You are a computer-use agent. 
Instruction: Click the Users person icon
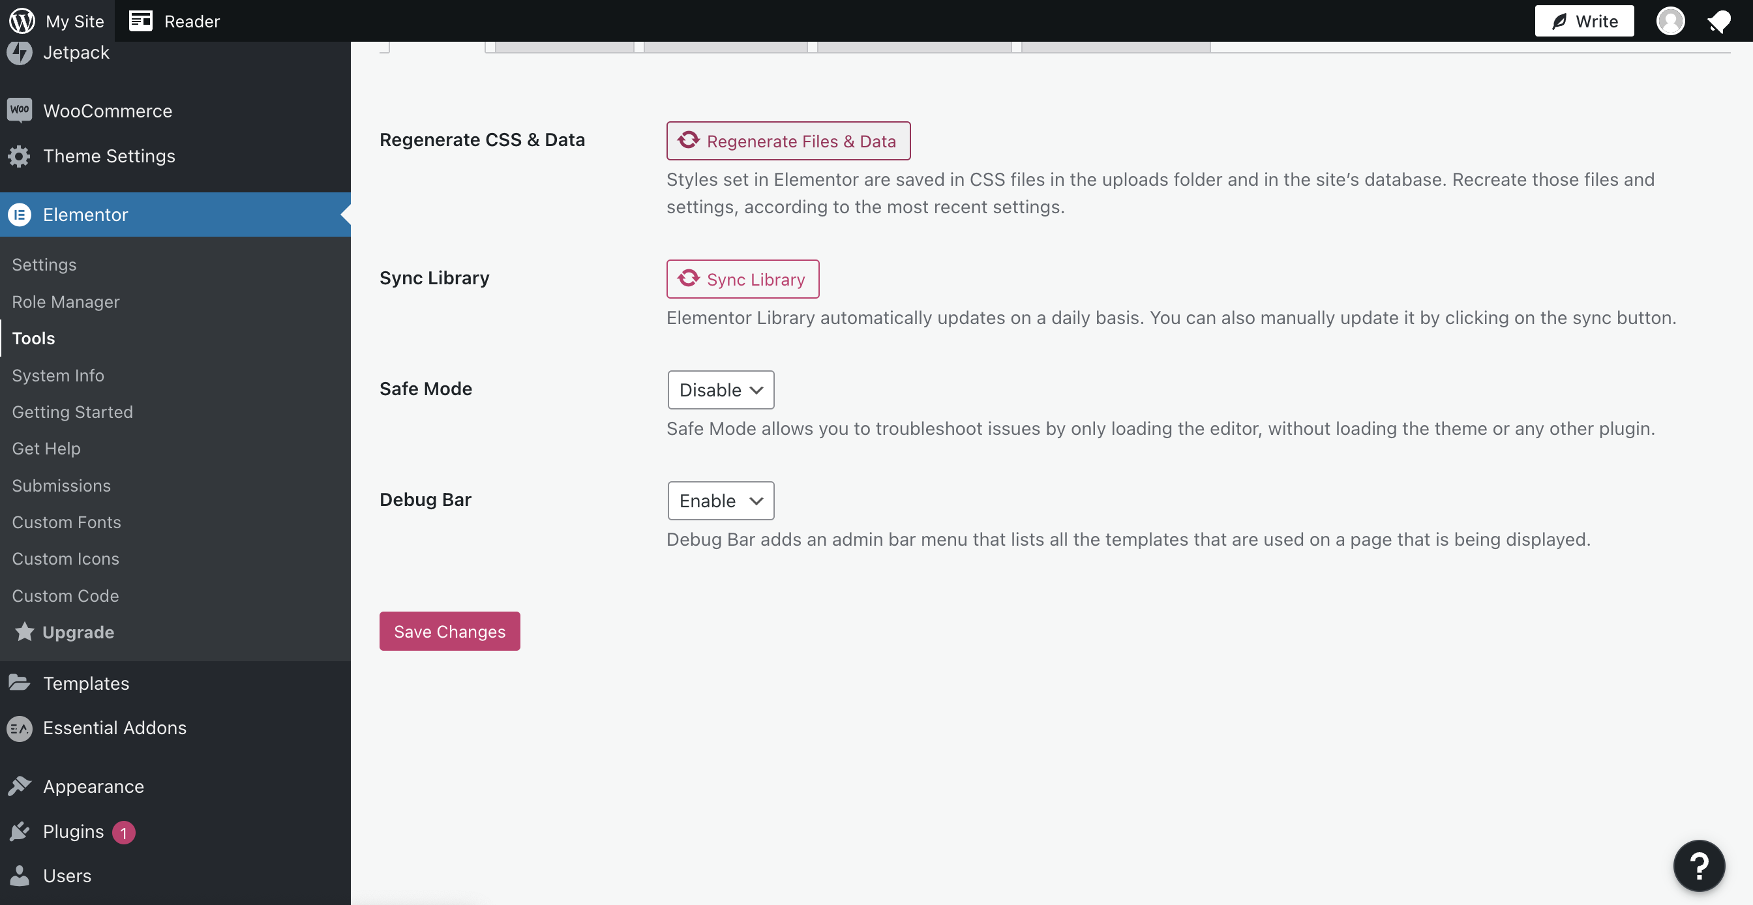pos(20,875)
